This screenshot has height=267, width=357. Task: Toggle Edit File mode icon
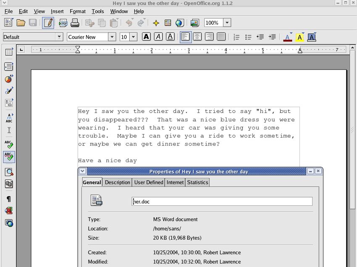point(48,23)
